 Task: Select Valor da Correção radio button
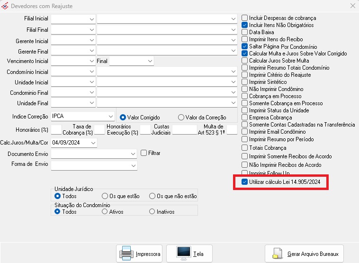click(181, 118)
